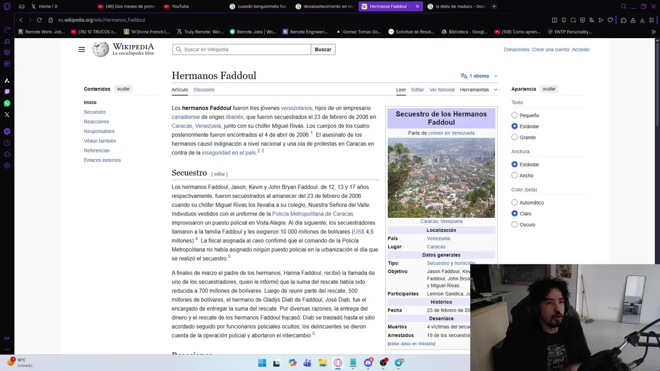Switch to the 'cuando barquisimeto fue' tab
The image size is (660, 371).
258,6
